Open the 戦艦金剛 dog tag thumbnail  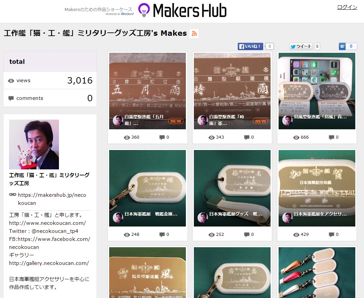[x=147, y=188]
